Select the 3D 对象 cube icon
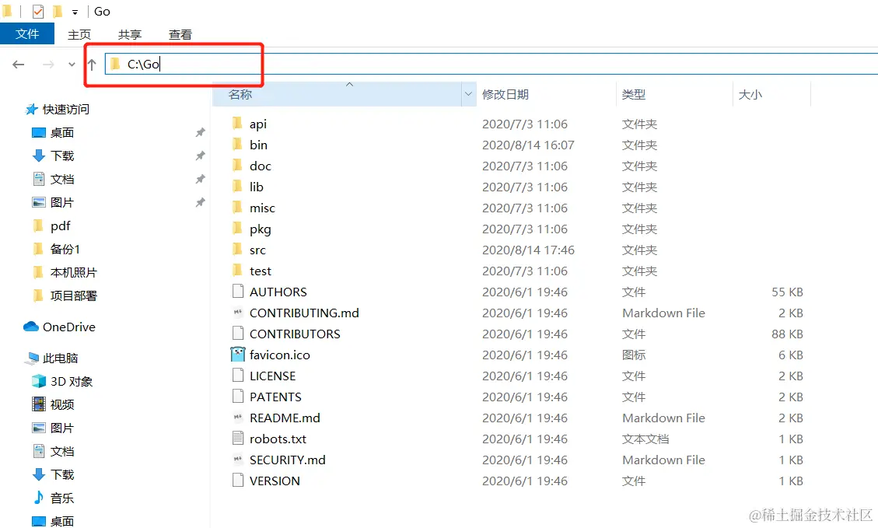The image size is (878, 528). (x=39, y=381)
